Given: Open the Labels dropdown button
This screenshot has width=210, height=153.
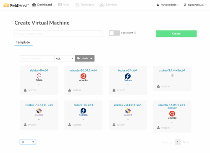Looking at the screenshot, I should pyautogui.click(x=85, y=59).
